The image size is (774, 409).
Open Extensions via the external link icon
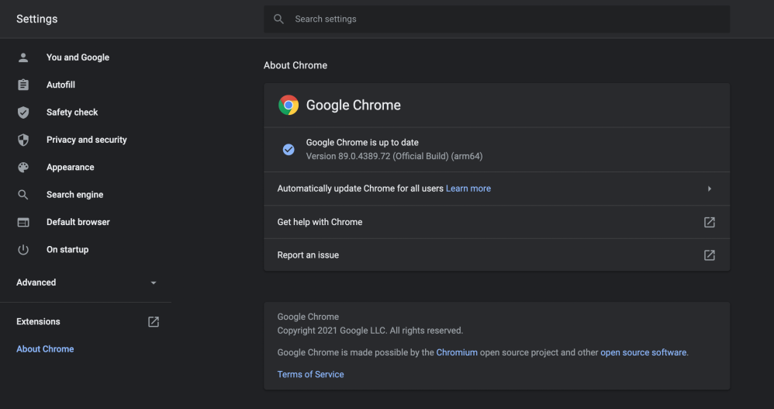[154, 321]
